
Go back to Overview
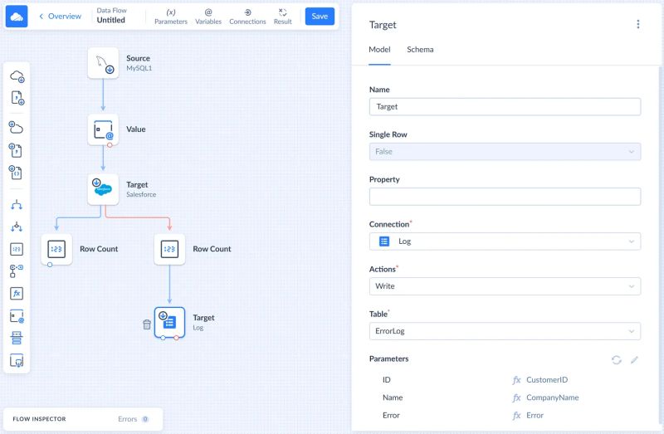[60, 16]
